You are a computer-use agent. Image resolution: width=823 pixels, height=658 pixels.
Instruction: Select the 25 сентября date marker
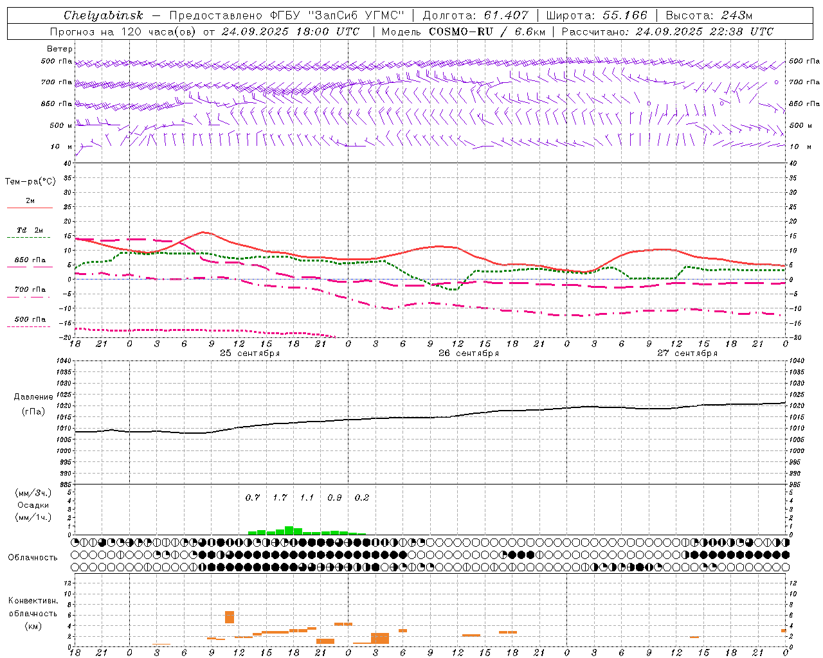pos(249,353)
